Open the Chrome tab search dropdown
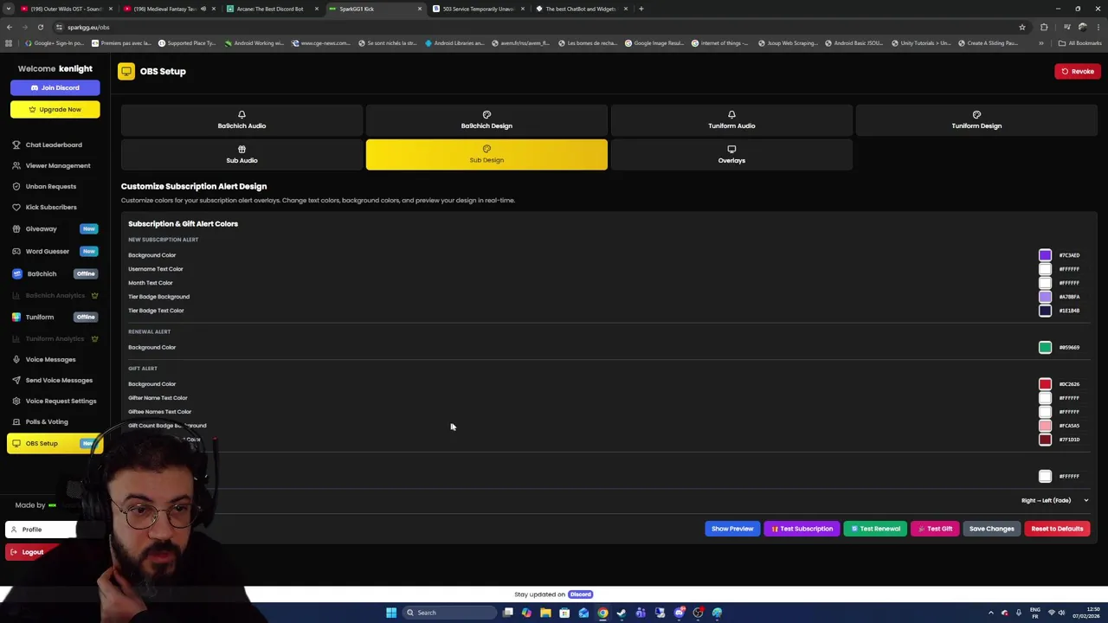The image size is (1108, 623). (9, 9)
